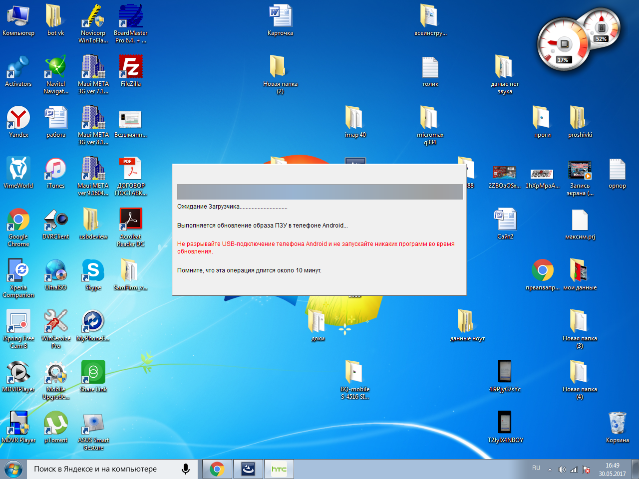Open the RU language selector
Screen dimensions: 639x479
click(536, 468)
